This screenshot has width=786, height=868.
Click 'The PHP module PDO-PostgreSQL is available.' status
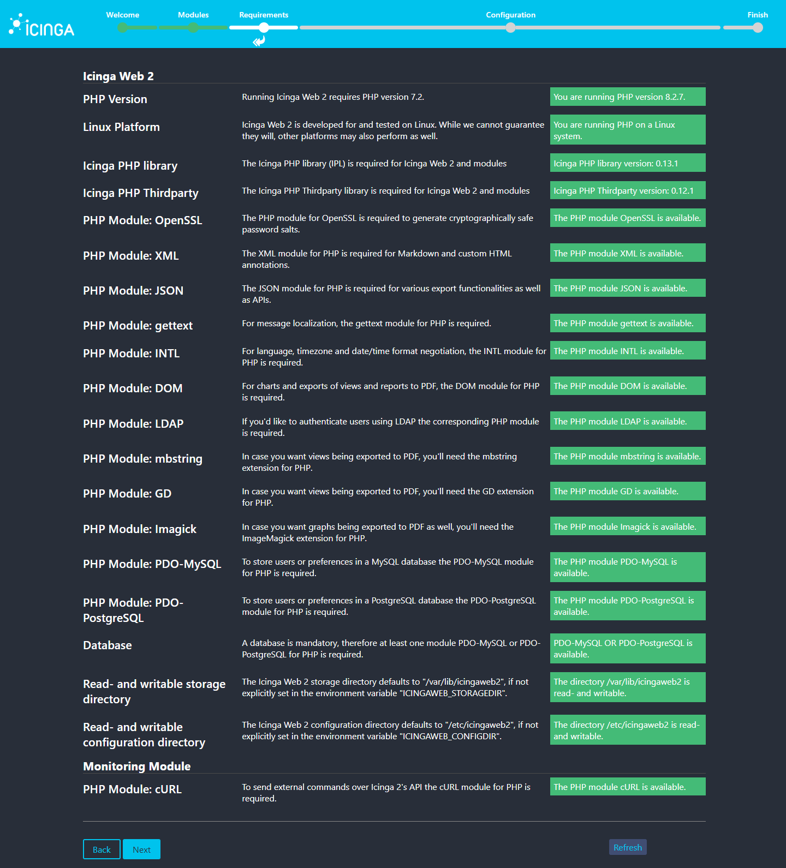coord(628,606)
